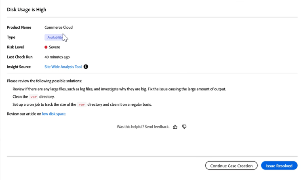This screenshot has height=180, width=303.
Task: Click the var code tag in Clean directory line
Action: coord(34,97)
